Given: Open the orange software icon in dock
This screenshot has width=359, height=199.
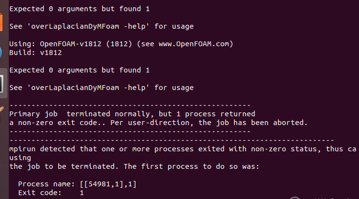Looking at the screenshot, I should click(1, 22).
